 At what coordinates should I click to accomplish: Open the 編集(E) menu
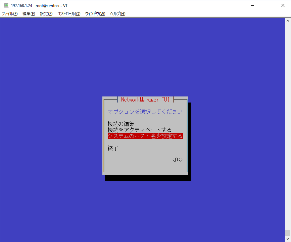coord(29,14)
